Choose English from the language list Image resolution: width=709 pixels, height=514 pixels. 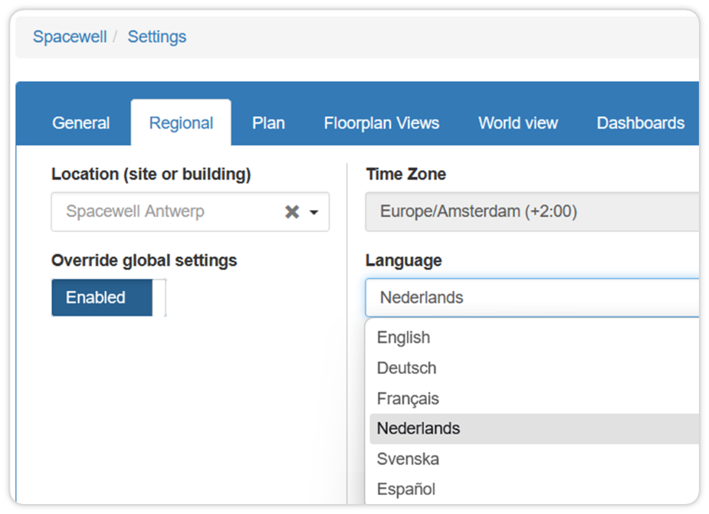(x=534, y=338)
